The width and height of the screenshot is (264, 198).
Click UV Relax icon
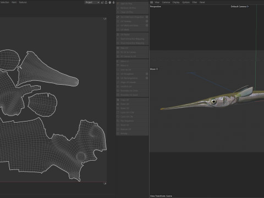coord(118,35)
